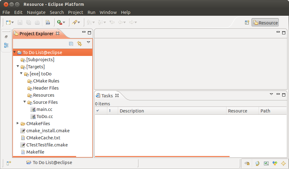
Task: Select the Resource perspective button
Action: (265, 23)
